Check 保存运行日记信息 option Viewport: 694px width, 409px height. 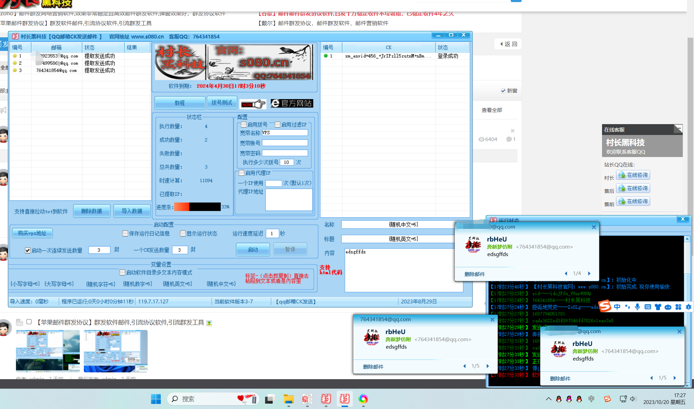click(125, 233)
